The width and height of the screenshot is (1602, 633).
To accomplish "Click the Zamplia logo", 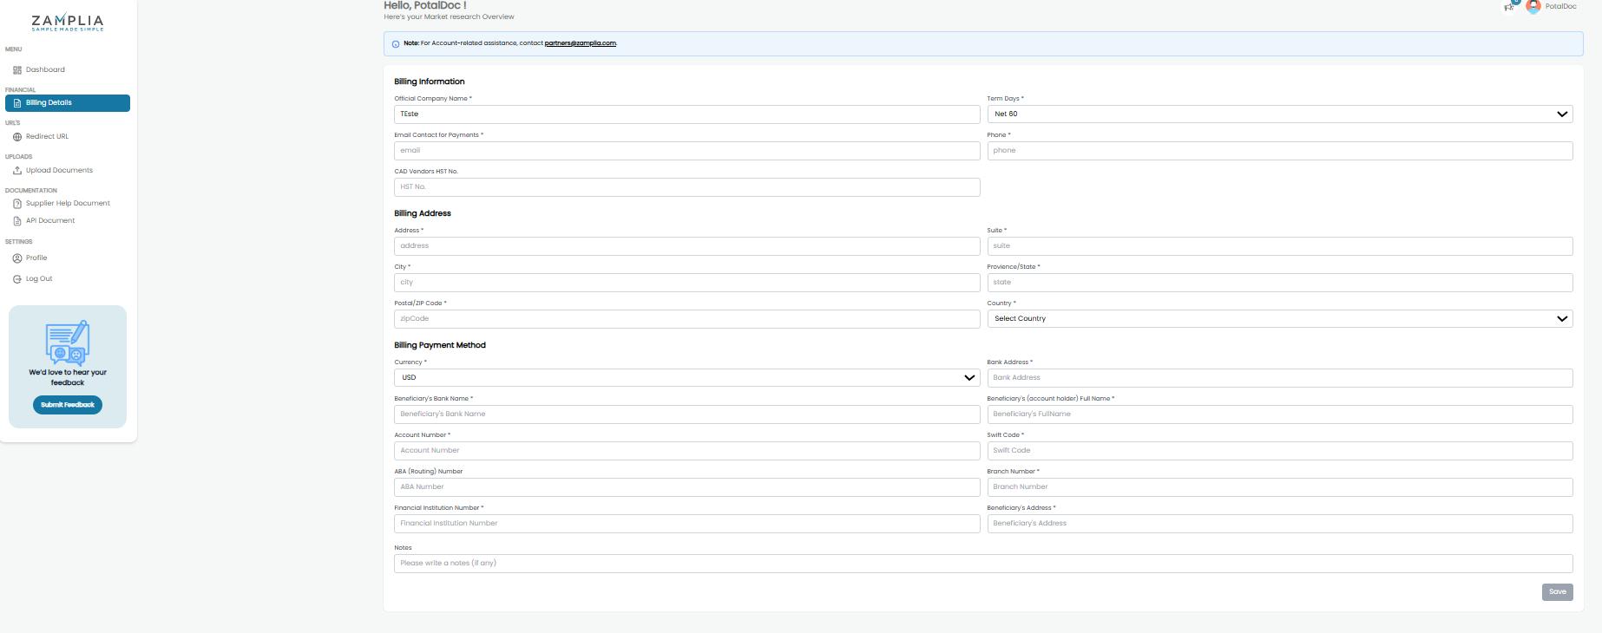I will point(67,23).
